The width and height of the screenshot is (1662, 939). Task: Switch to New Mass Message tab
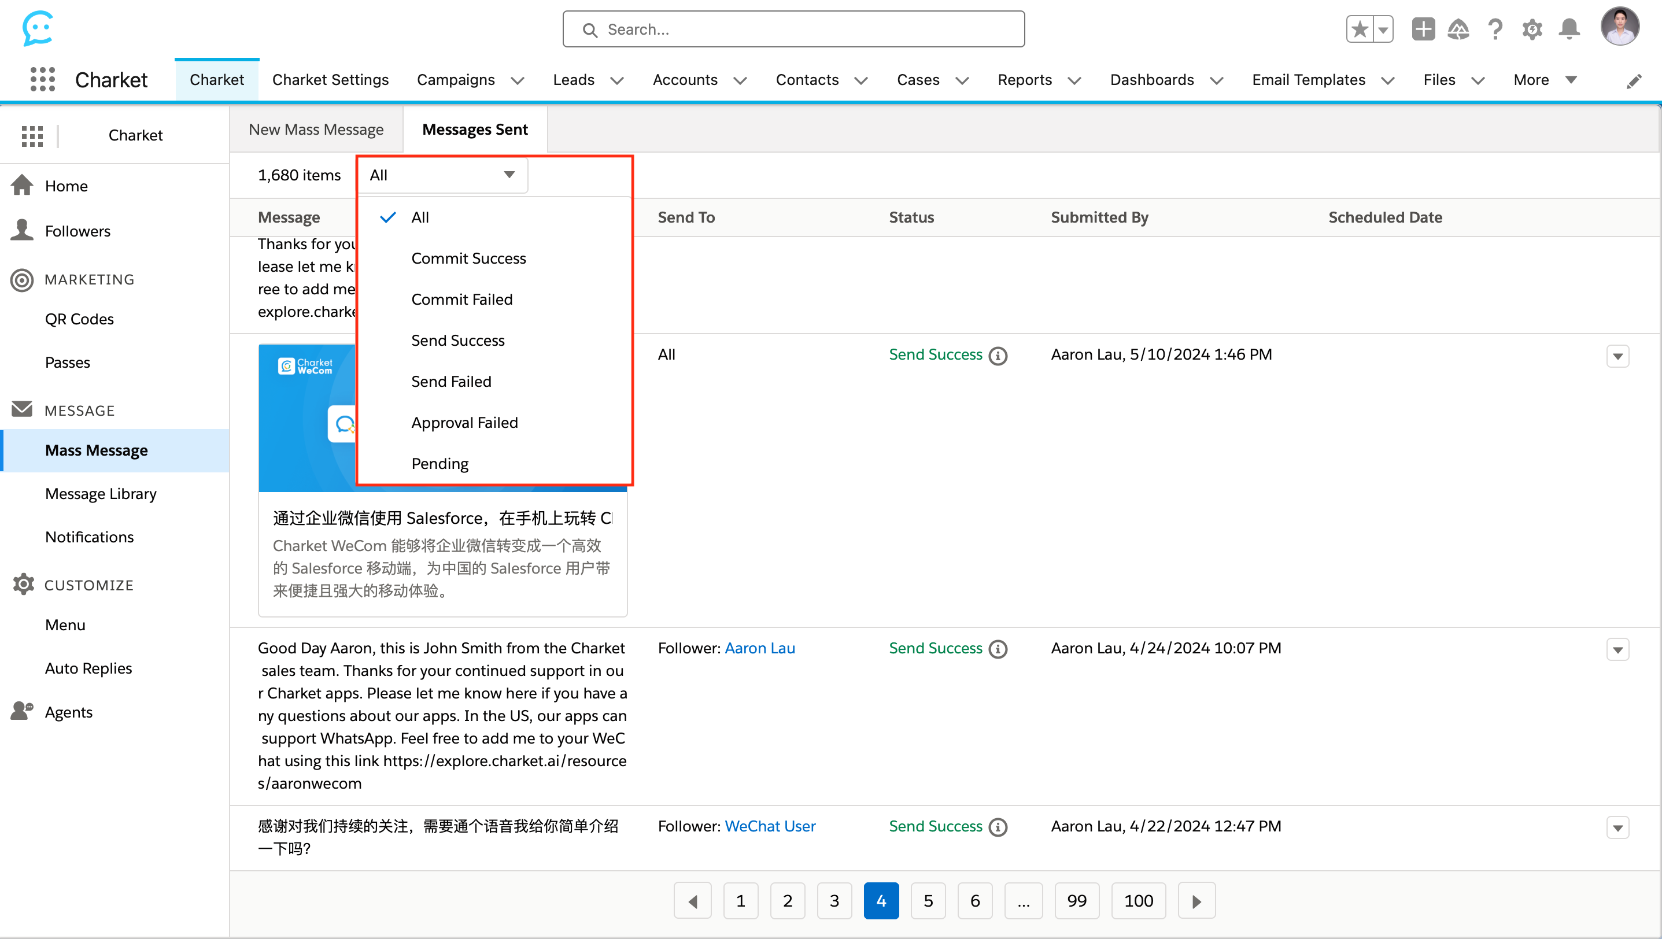(316, 130)
